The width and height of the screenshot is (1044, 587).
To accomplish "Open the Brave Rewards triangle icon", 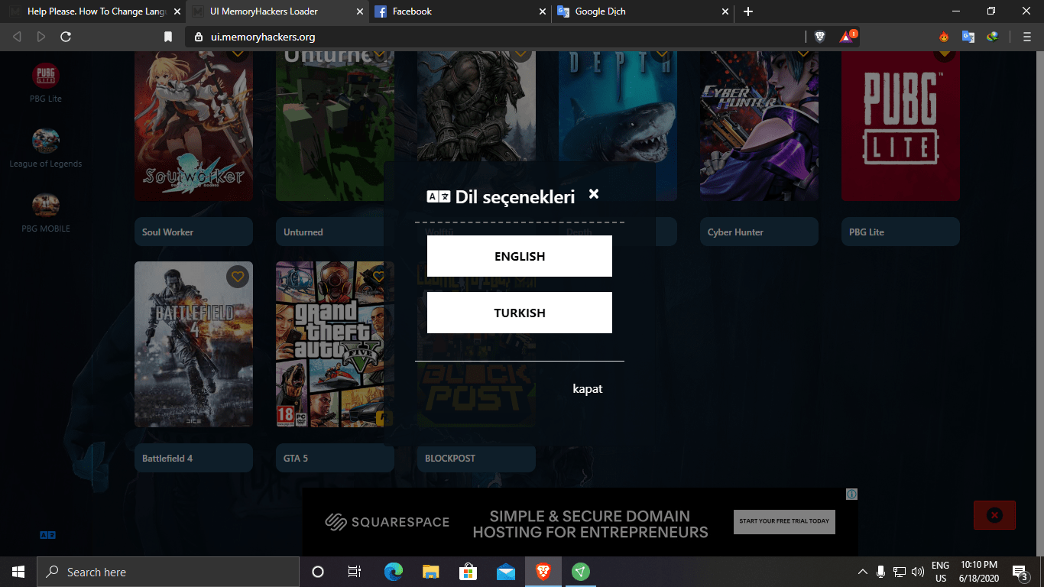I will click(848, 36).
